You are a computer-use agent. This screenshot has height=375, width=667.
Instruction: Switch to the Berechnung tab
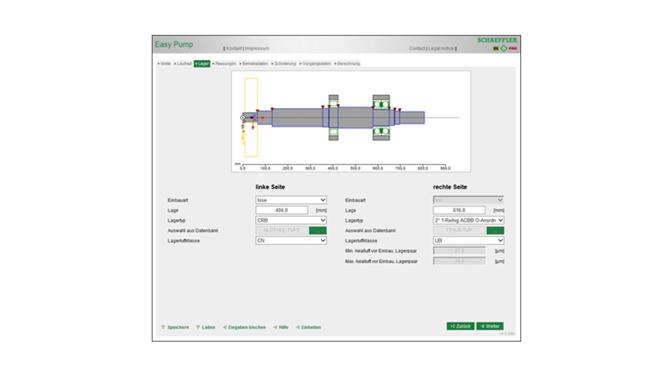347,64
